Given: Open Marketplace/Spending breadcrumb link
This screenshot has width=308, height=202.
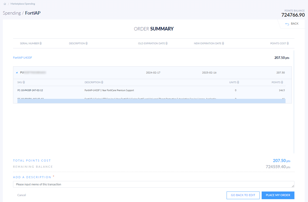Looking at the screenshot, I should pos(23,4).
